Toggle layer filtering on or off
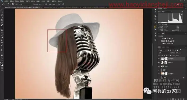Screen dimensions: 187x100 [x=180, y=50]
